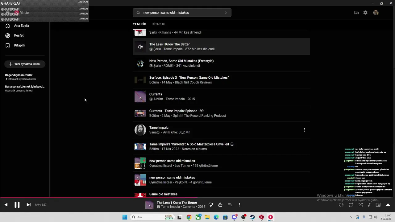Viewport: 395px width, 222px height.
Task: Open three-dot menu for Tame Impala artist row
Action: point(304,130)
